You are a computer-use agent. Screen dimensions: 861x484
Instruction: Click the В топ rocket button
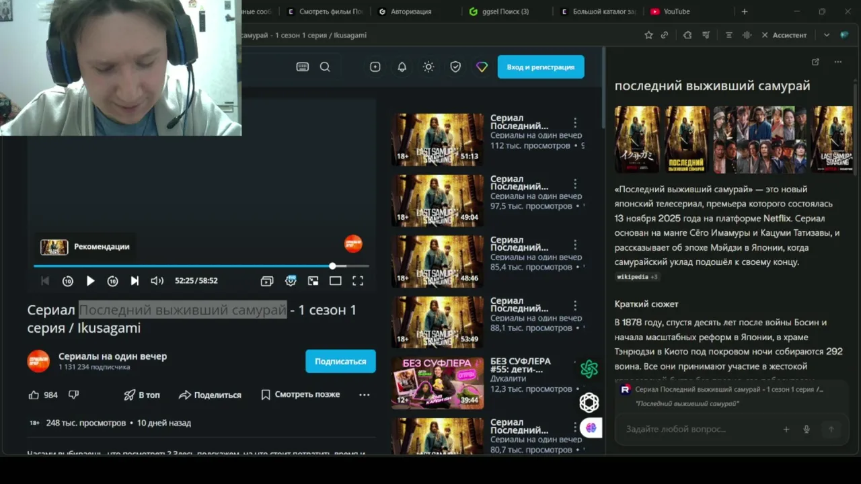(x=142, y=395)
